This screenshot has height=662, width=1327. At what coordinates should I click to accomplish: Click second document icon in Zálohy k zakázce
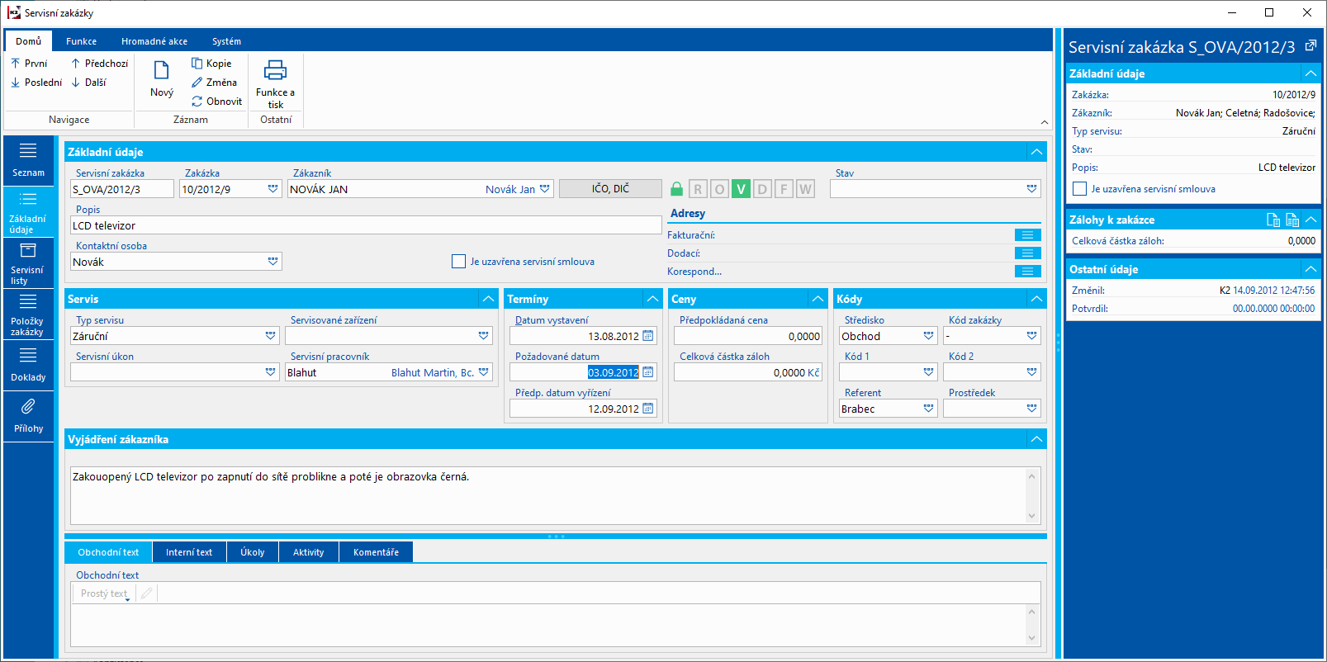point(1292,220)
